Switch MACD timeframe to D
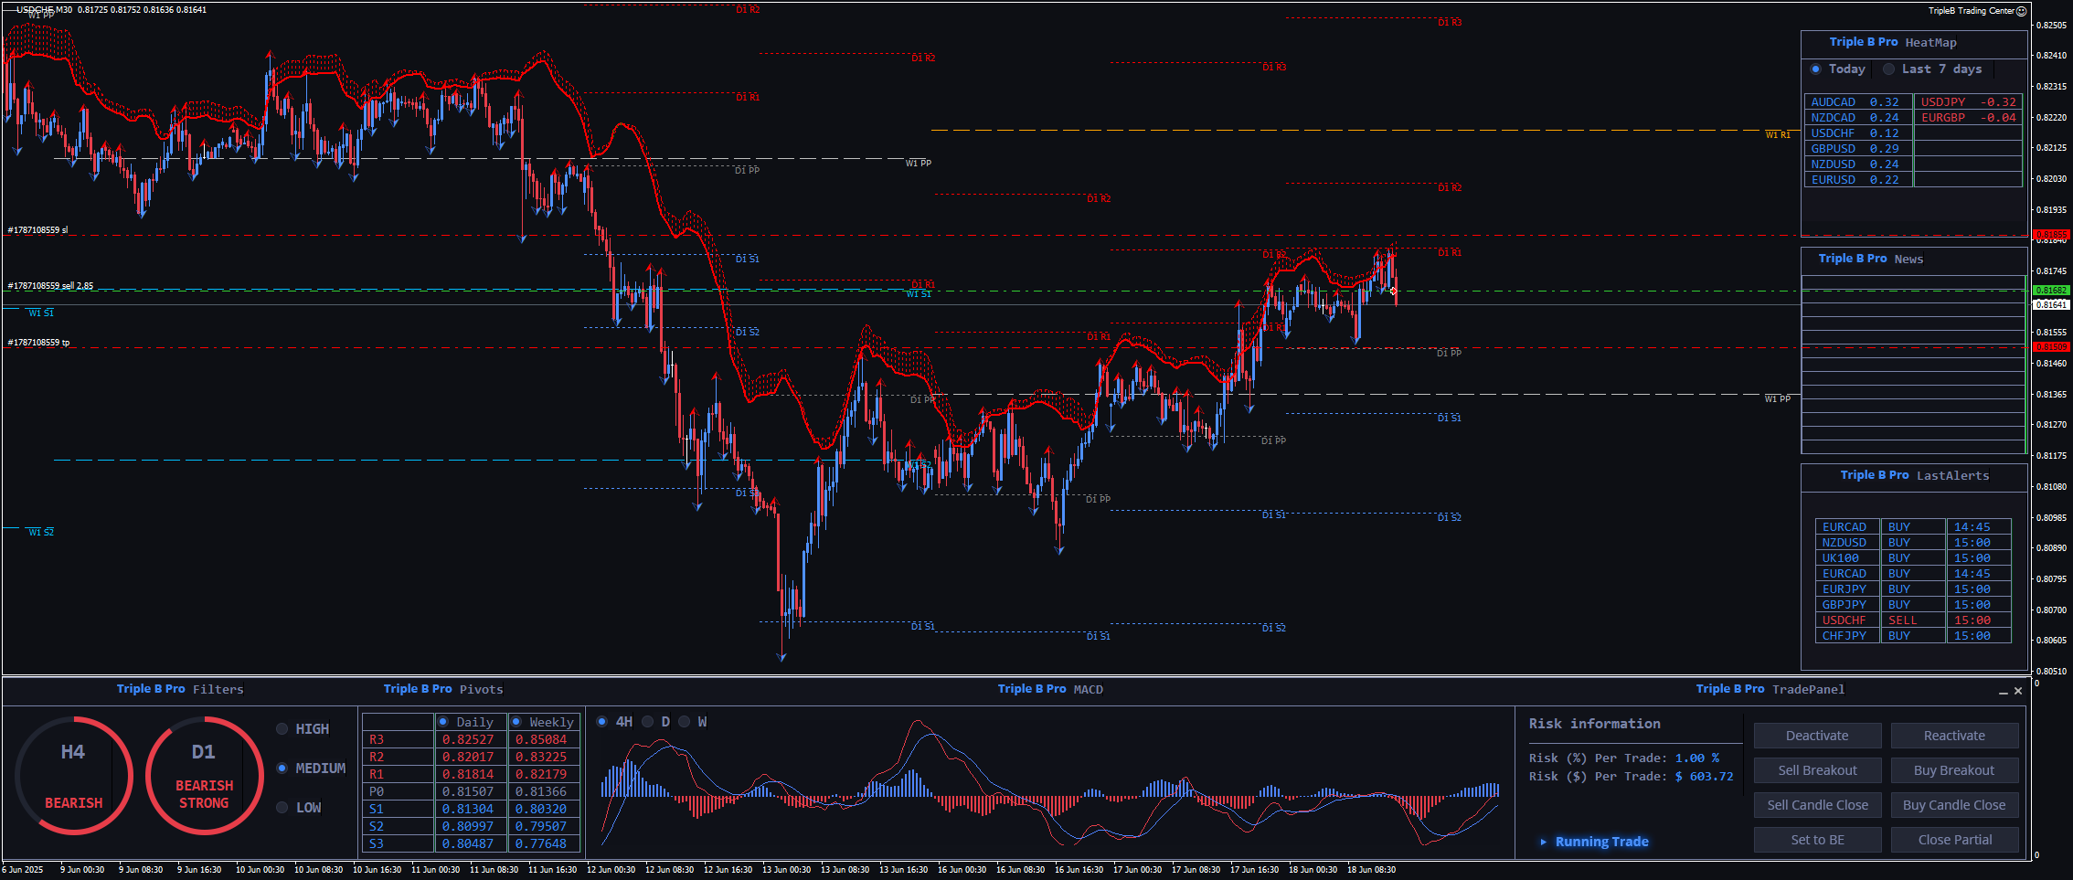 click(x=648, y=722)
